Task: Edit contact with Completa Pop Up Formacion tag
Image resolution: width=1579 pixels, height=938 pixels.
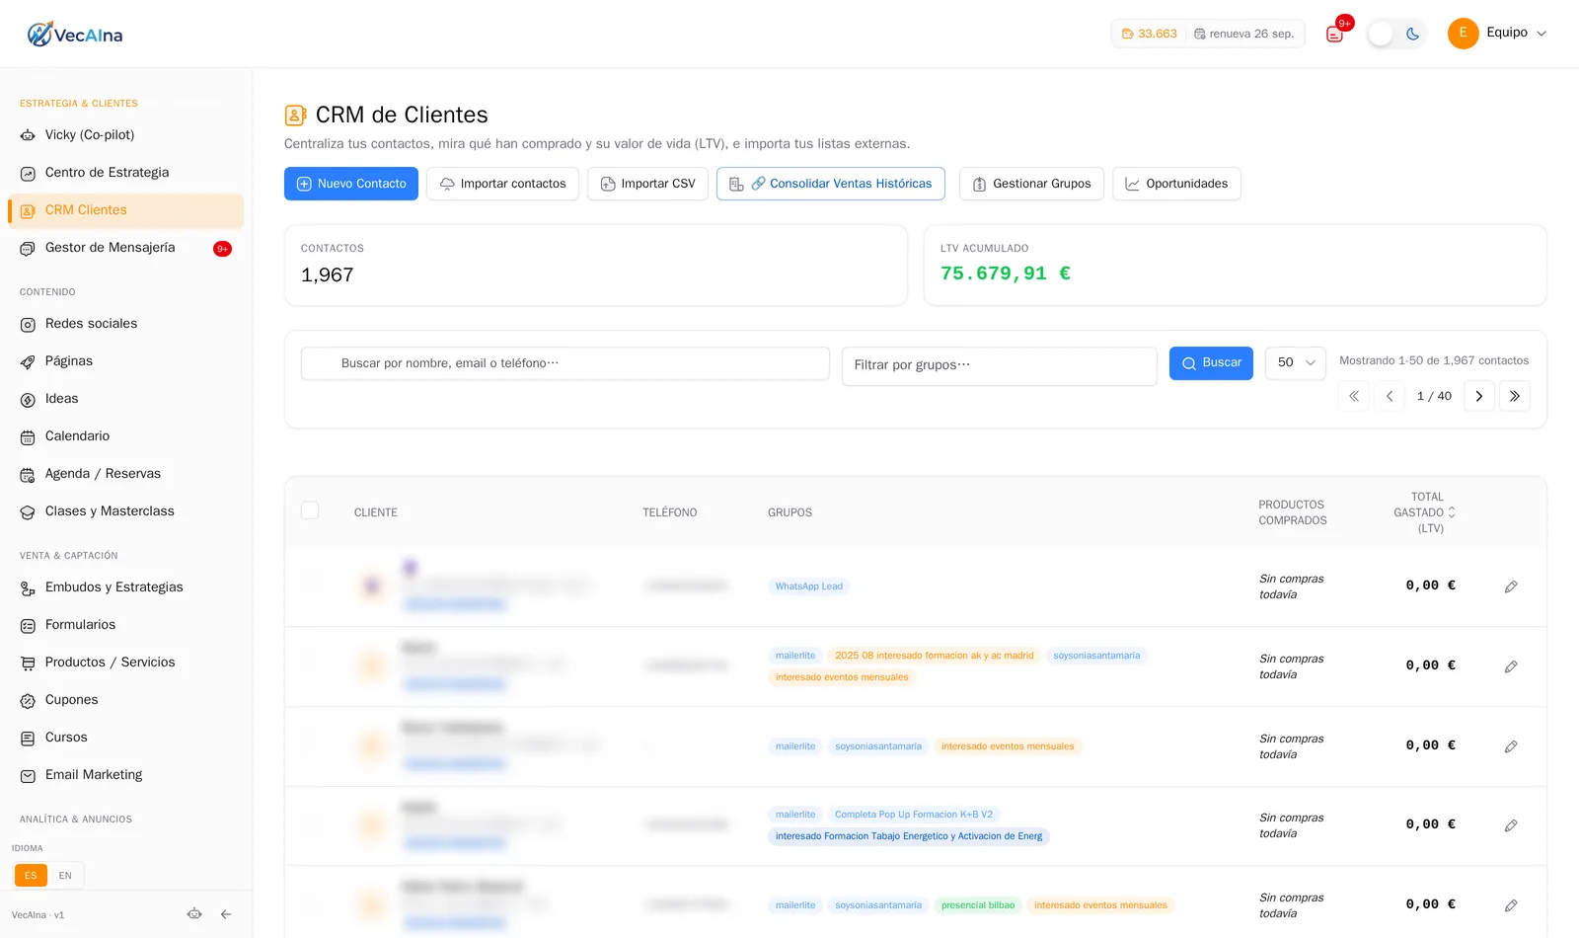Action: [1511, 825]
